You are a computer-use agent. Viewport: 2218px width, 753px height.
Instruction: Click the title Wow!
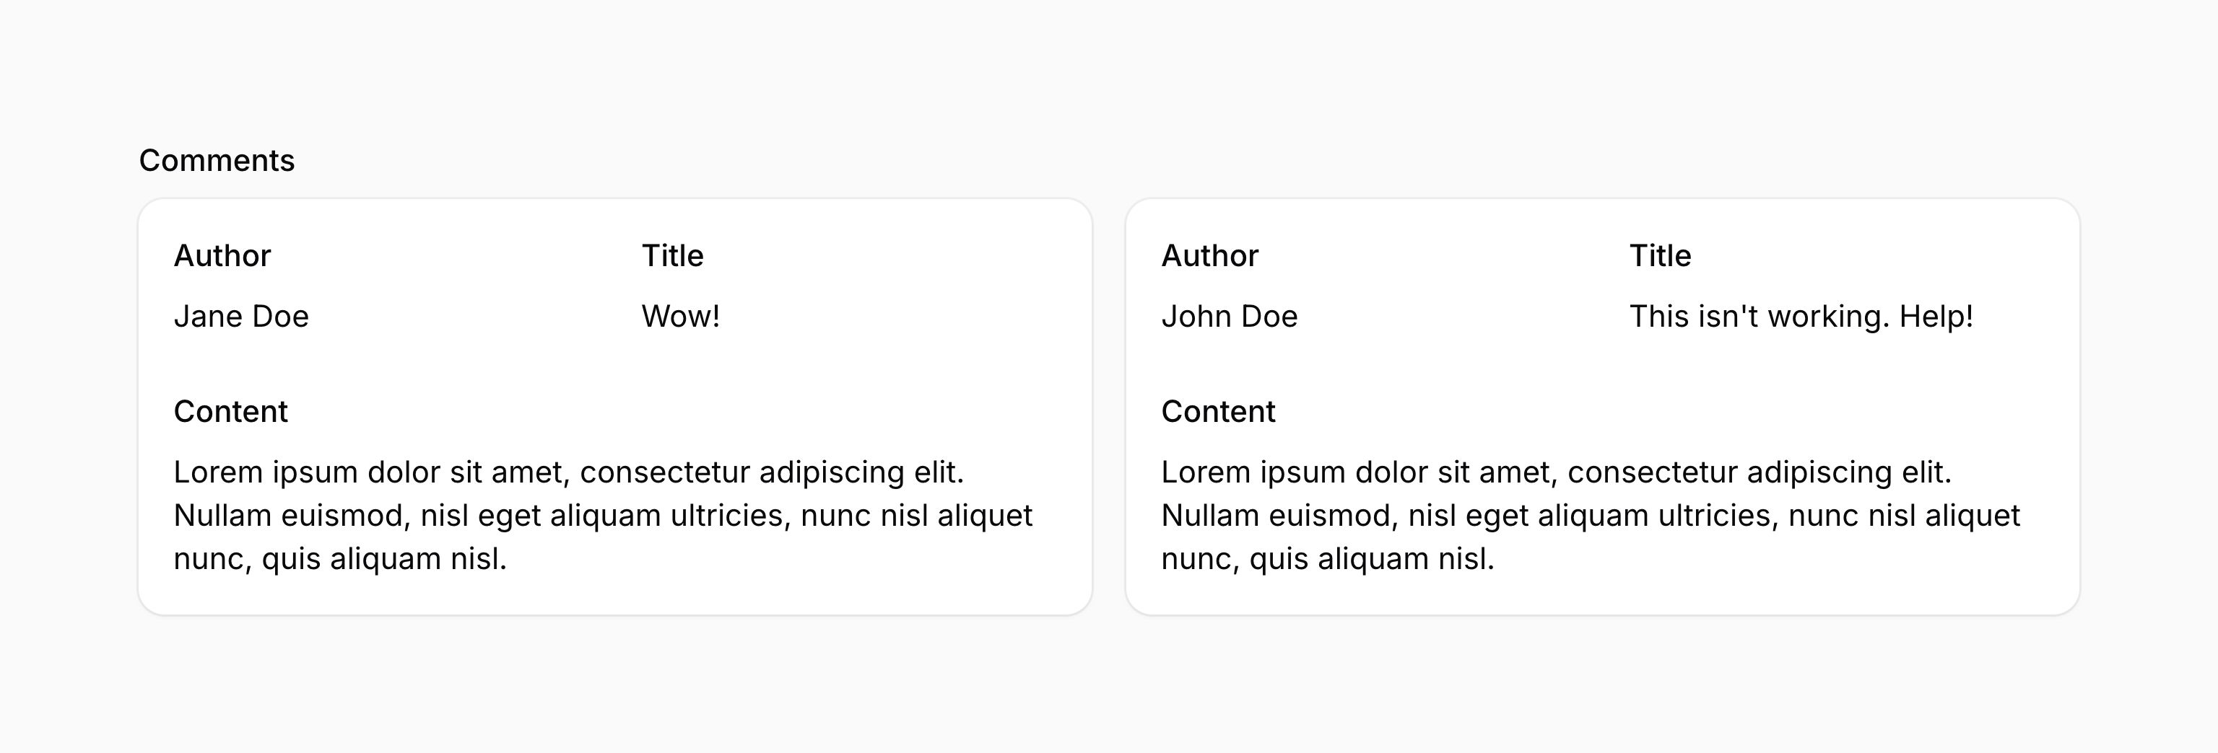coord(679,316)
